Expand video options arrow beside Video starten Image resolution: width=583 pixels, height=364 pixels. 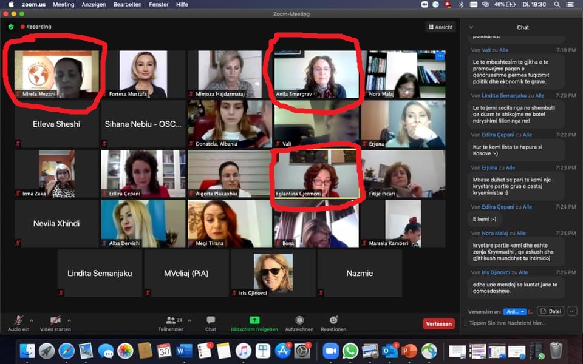pyautogui.click(x=69, y=320)
